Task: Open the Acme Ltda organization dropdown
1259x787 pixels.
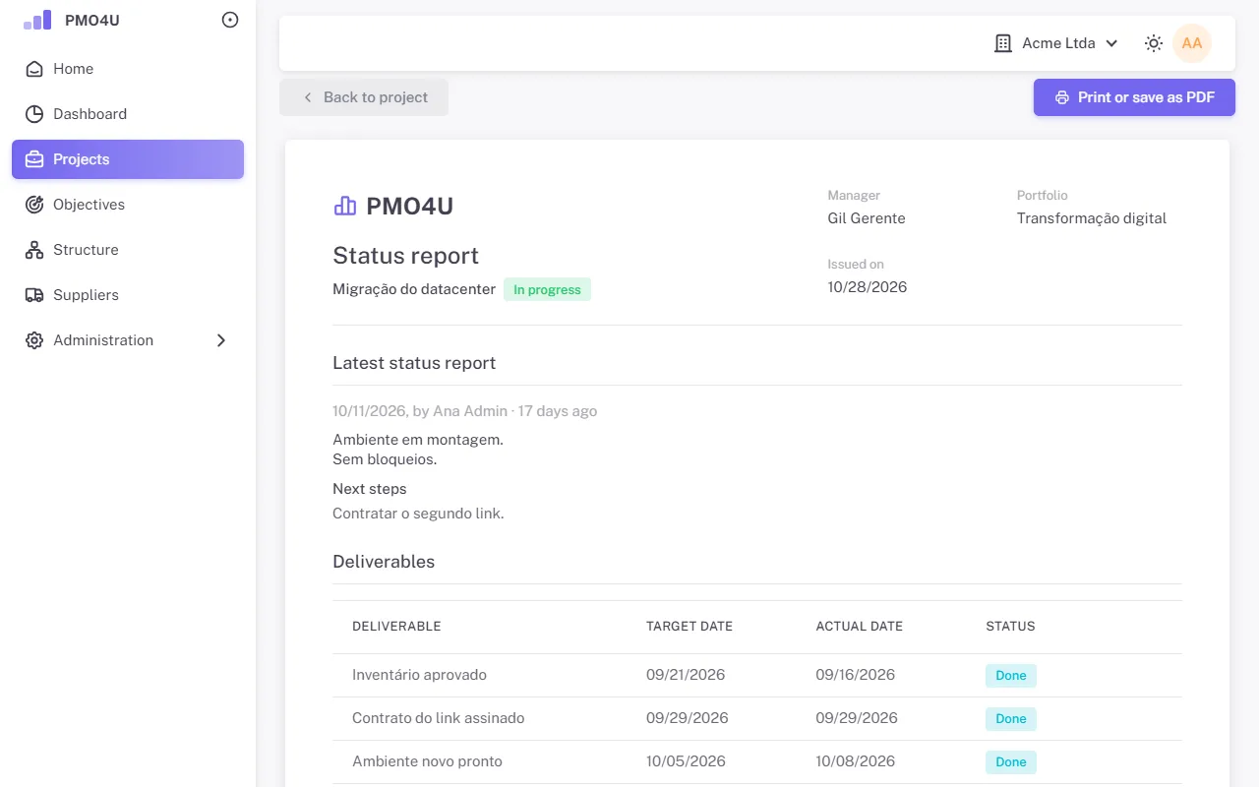Action: (1057, 43)
